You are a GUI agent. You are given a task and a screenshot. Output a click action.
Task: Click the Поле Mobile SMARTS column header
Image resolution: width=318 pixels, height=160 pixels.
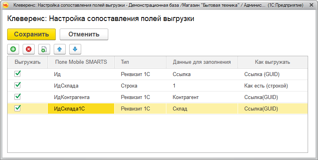(81, 62)
